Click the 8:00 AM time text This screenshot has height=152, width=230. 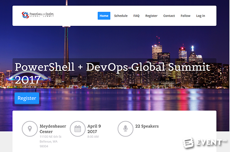click(93, 137)
